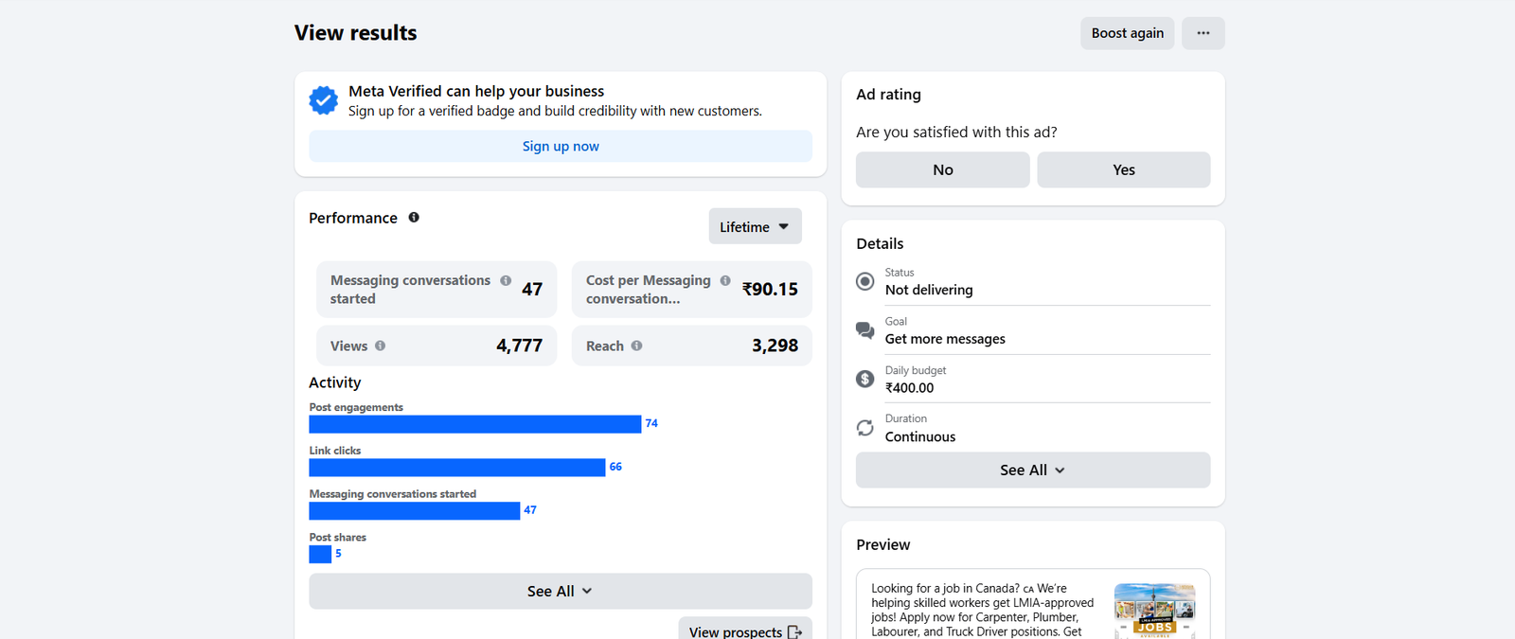Open the ad preview jobs thumbnail
Screen dimensions: 1515x639
coord(1154,609)
